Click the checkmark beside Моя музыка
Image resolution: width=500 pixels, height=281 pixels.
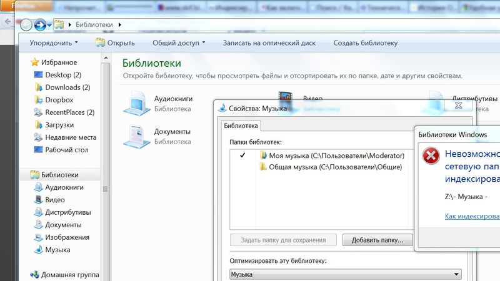[242, 155]
